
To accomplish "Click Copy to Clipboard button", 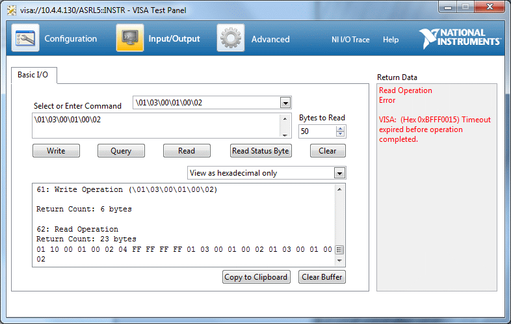I will [256, 277].
